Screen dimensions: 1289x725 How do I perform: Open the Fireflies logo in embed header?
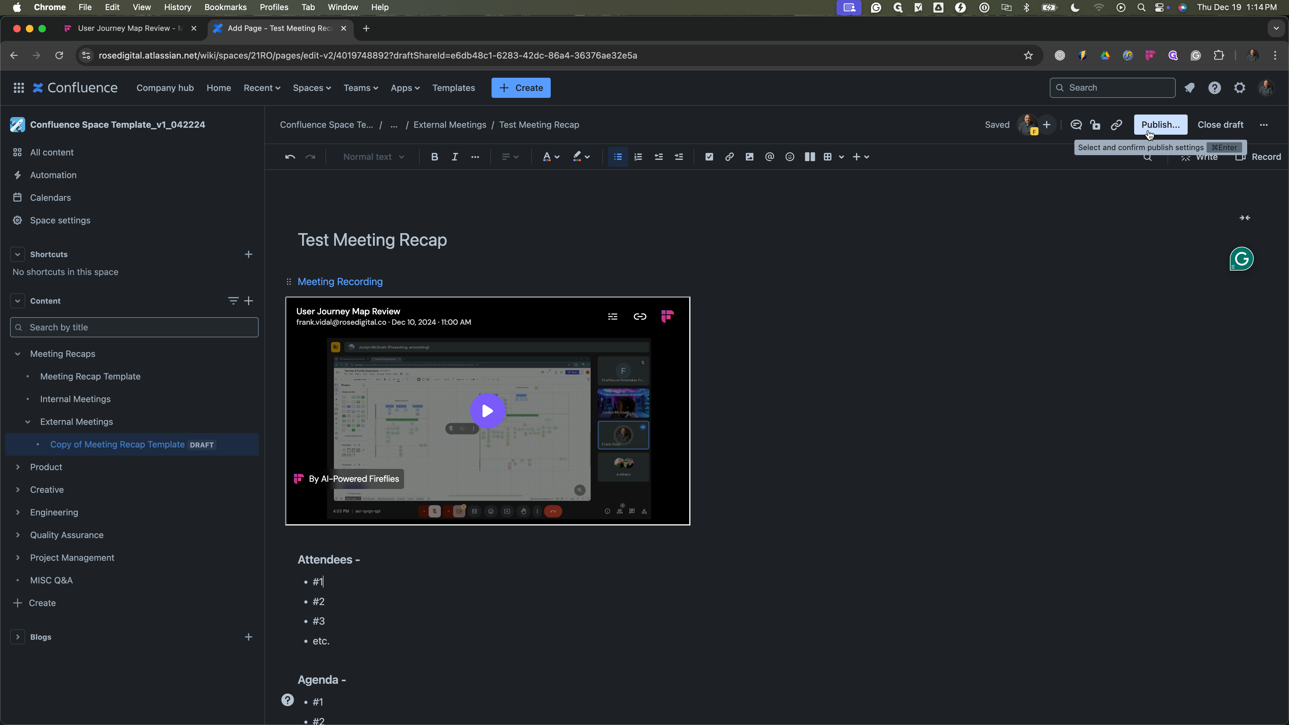coord(667,316)
